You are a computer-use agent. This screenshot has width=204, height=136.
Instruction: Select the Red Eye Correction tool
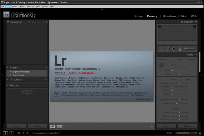pyautogui.click(x=174, y=49)
